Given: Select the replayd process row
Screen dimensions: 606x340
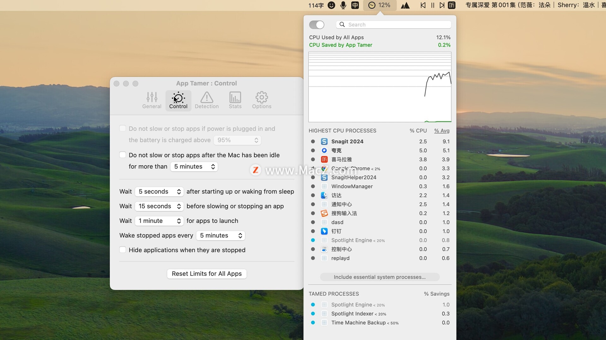Looking at the screenshot, I should [x=380, y=258].
